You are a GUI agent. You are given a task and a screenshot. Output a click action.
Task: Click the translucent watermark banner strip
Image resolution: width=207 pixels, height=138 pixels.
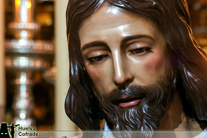click(103, 135)
